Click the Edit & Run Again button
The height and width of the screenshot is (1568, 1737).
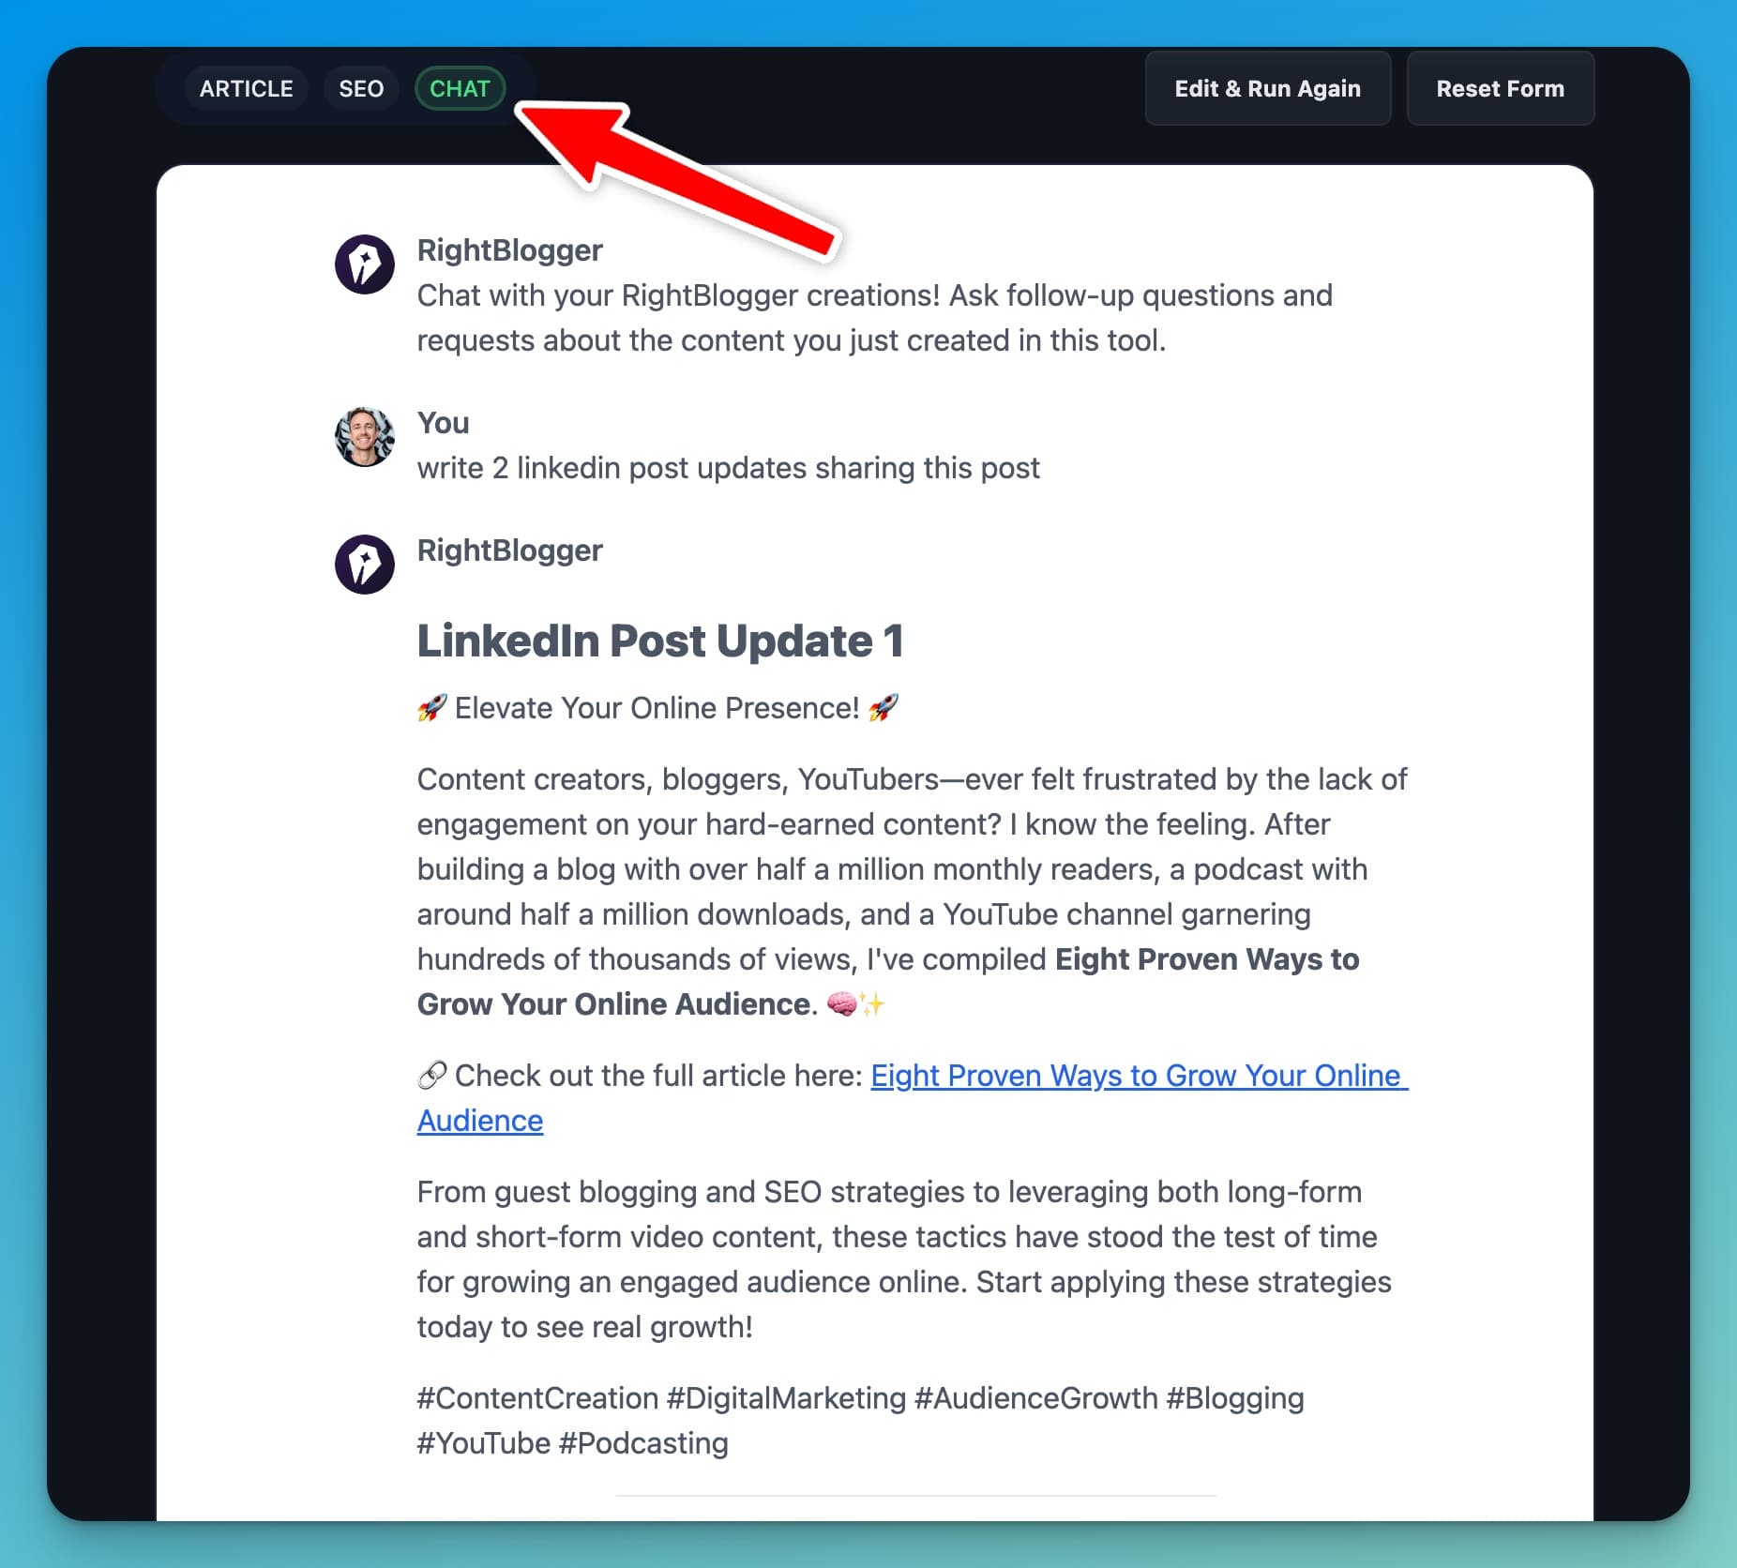click(1267, 88)
